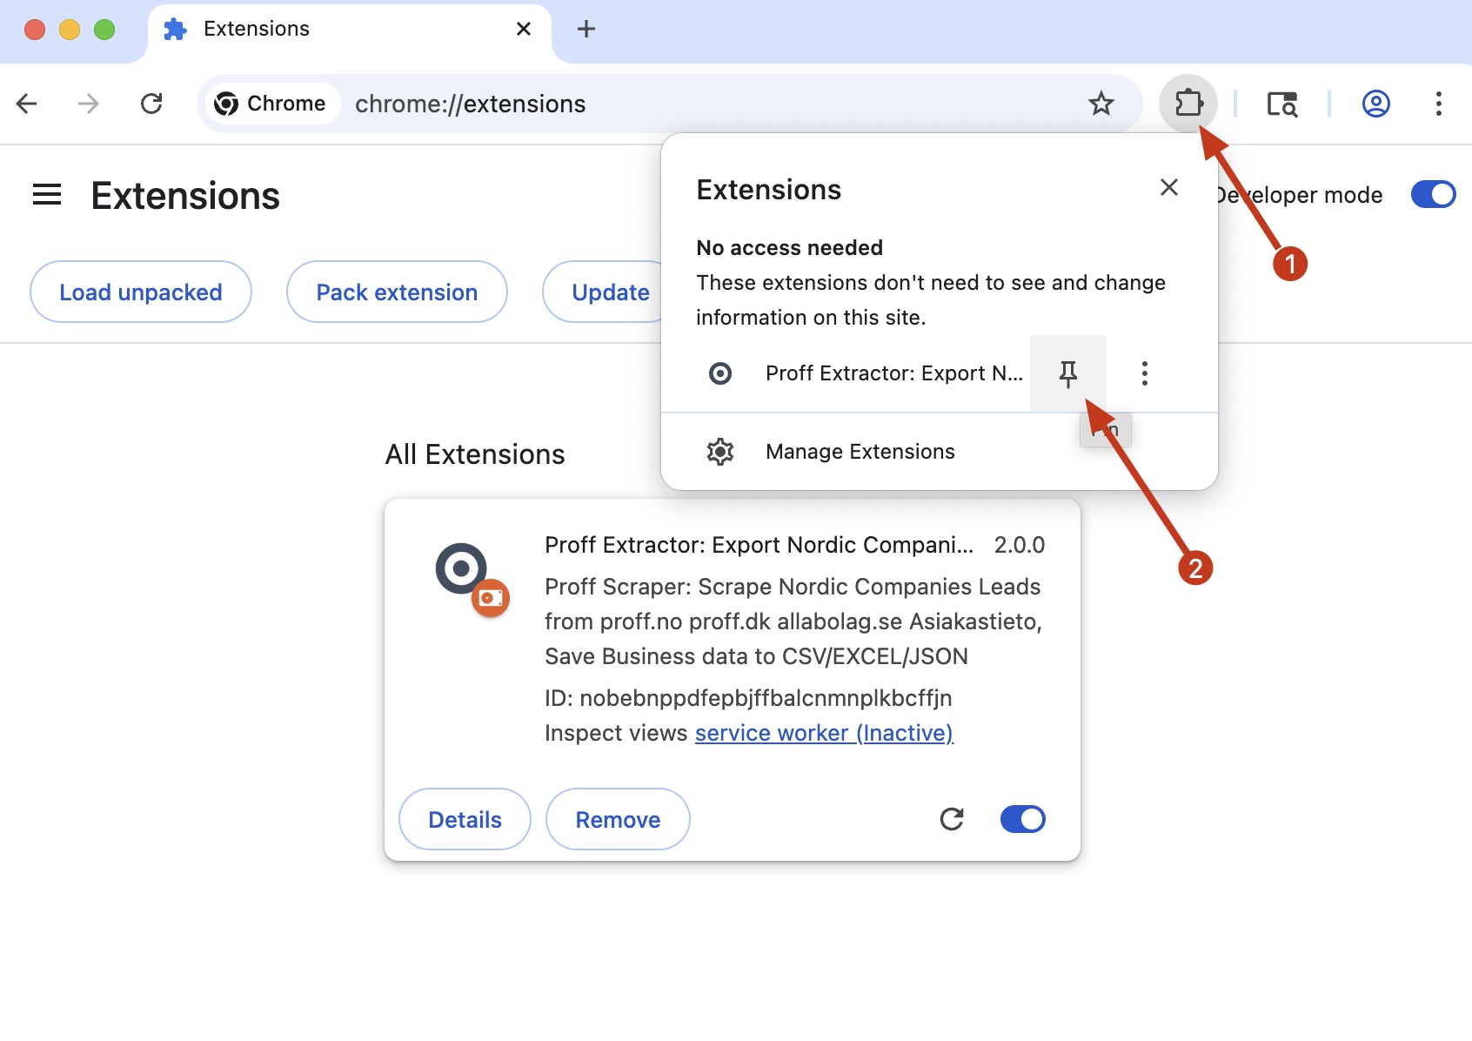Select the Extensions browser tab

click(255, 29)
